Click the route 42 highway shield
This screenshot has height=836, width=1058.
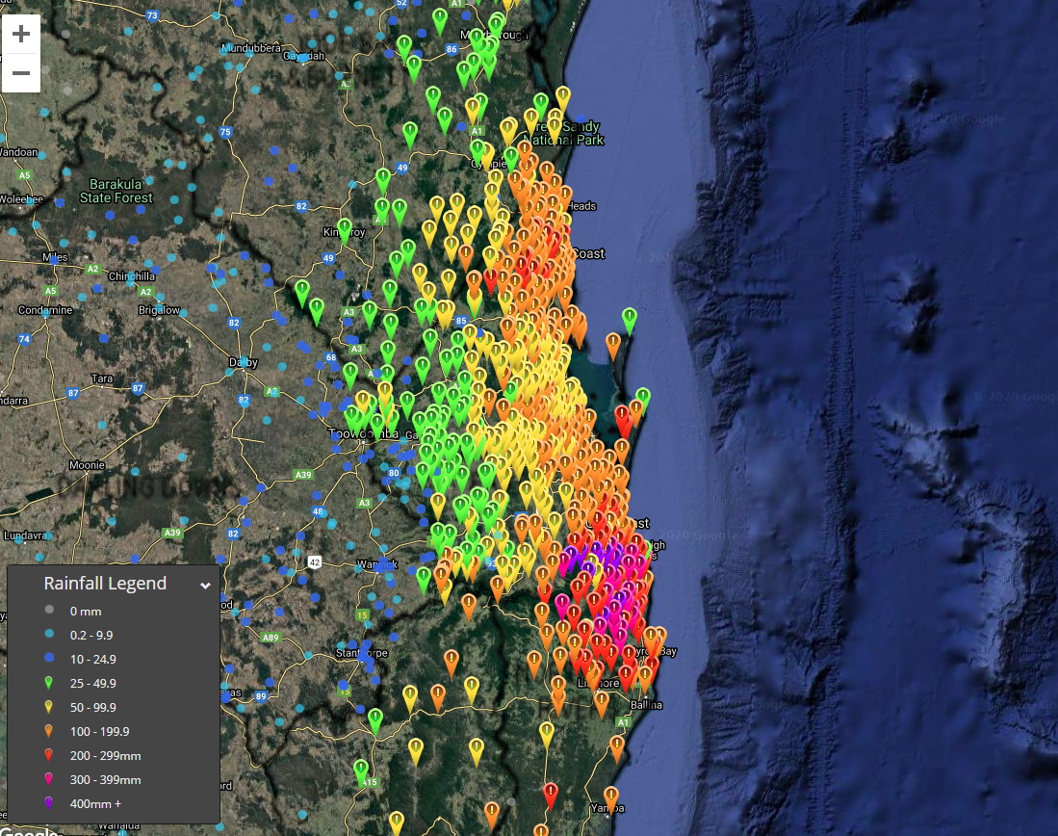click(x=315, y=562)
